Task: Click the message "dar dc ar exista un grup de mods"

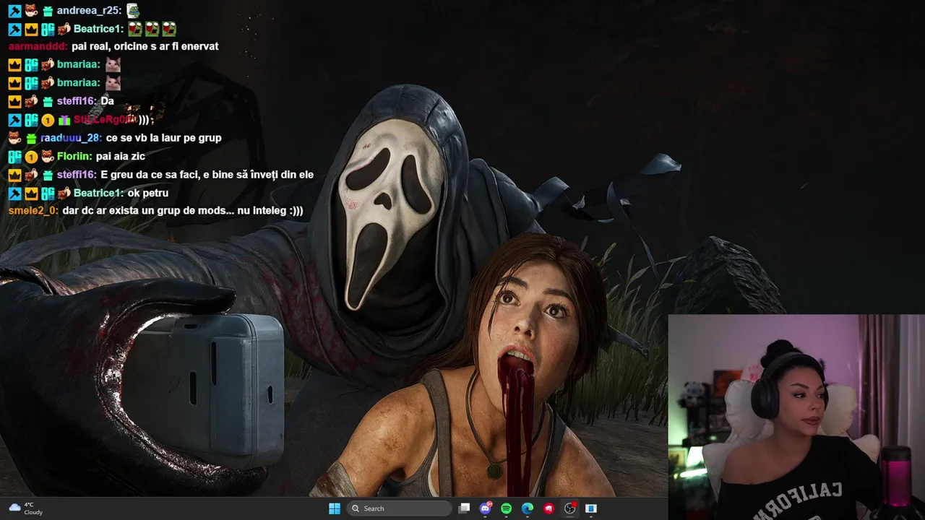Action: [183, 211]
